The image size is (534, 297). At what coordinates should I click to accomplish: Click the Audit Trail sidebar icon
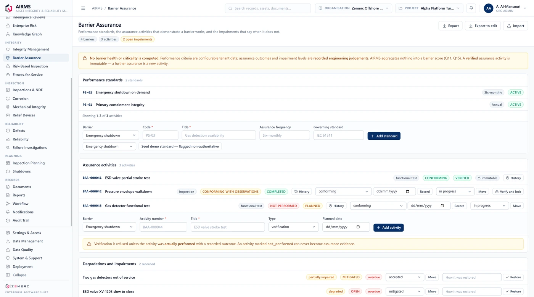click(x=8, y=220)
